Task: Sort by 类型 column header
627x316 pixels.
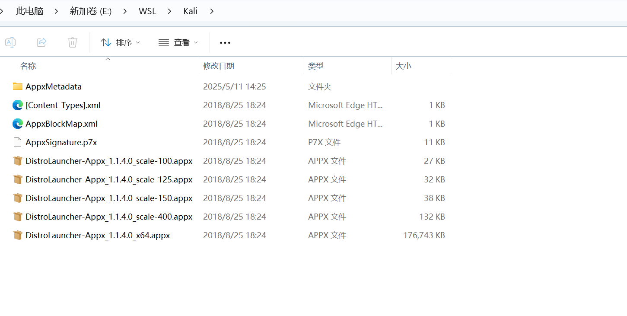Action: click(316, 66)
